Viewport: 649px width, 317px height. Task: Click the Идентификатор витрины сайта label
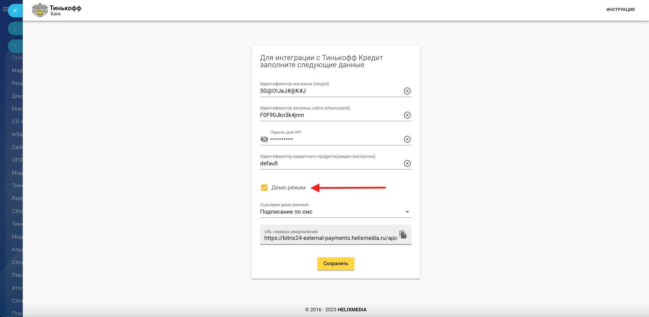coord(305,108)
